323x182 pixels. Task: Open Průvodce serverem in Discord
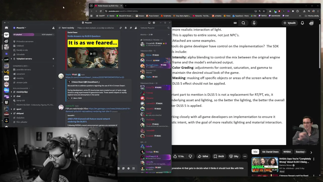[25, 41]
